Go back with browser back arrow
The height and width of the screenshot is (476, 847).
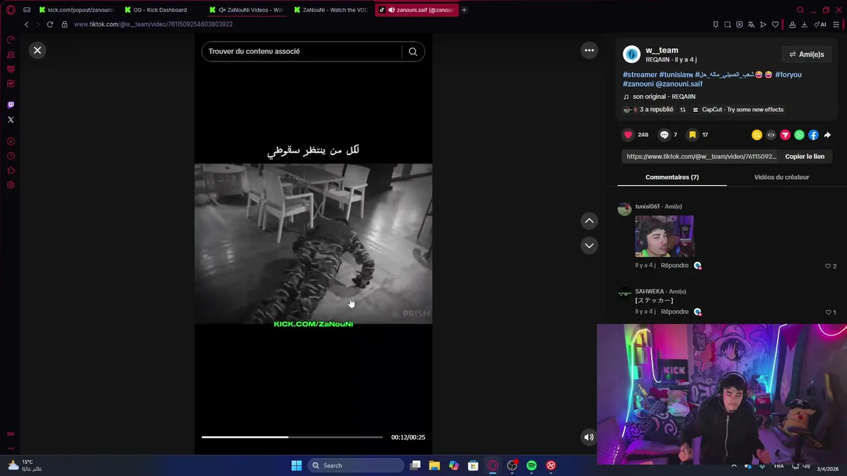pos(26,24)
